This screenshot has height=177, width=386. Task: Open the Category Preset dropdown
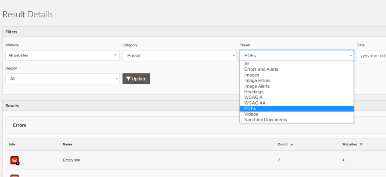point(179,56)
